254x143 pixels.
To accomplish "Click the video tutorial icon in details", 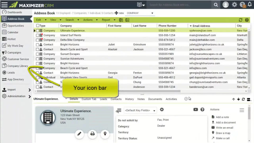I will click(196, 110).
